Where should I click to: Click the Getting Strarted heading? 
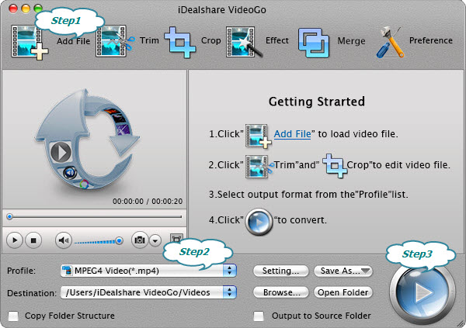tap(317, 102)
